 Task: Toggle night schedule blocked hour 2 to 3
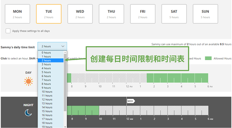tap(161, 110)
